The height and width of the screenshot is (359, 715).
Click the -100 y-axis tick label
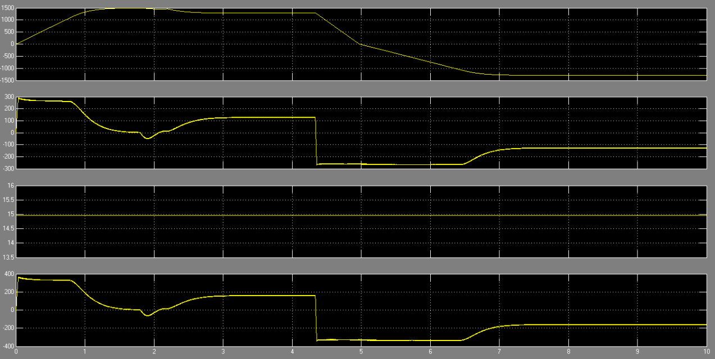pos(8,145)
